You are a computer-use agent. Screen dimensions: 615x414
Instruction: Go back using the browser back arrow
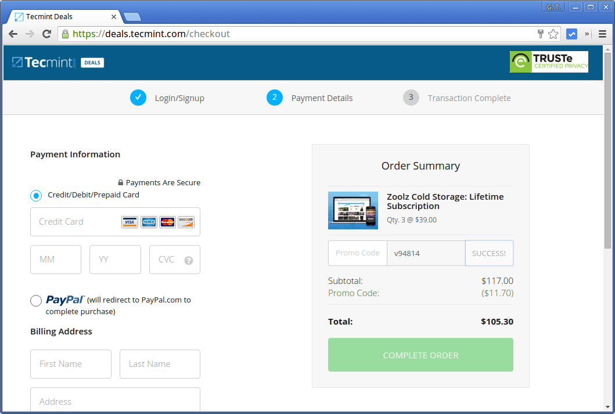tap(13, 34)
